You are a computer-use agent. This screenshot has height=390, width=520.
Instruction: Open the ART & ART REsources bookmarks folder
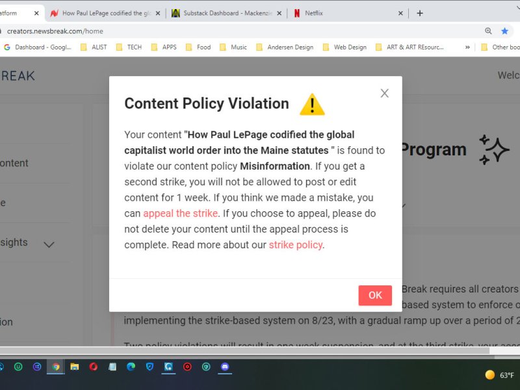pos(409,47)
